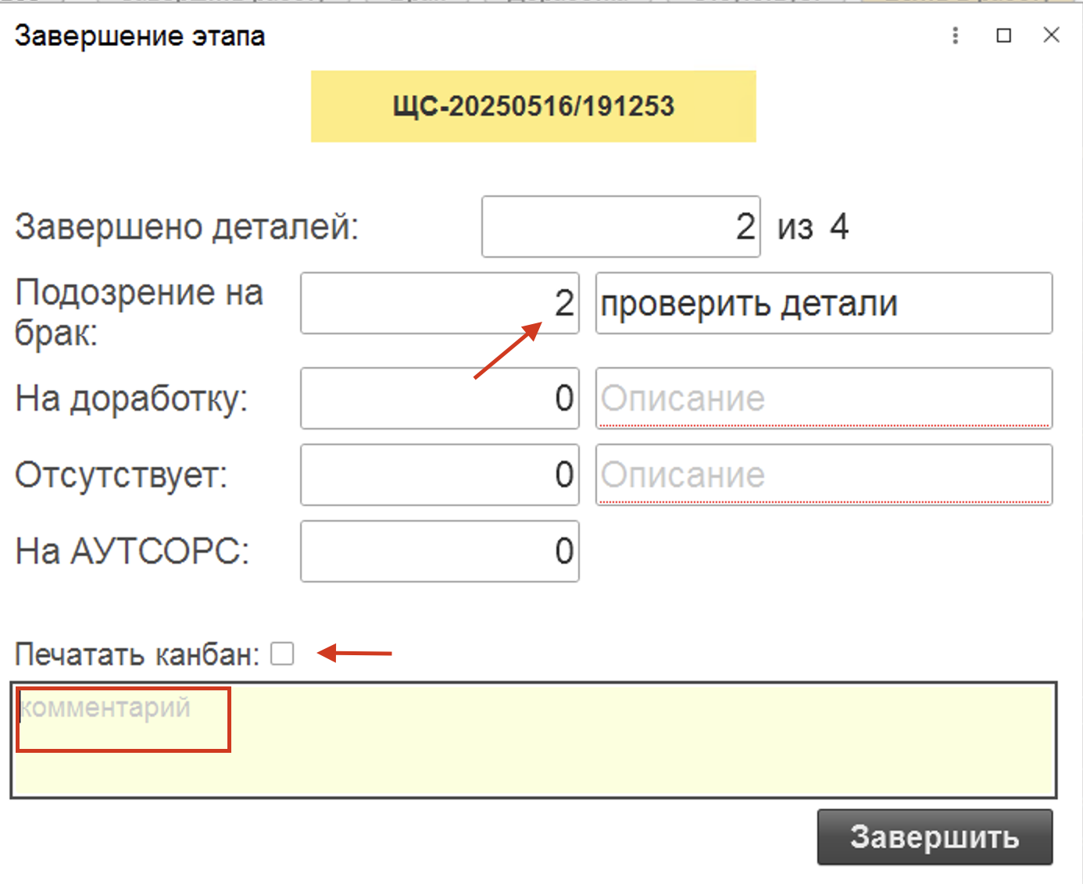Click the Завершение этапа title text
The image size is (1083, 884).
[140, 36]
